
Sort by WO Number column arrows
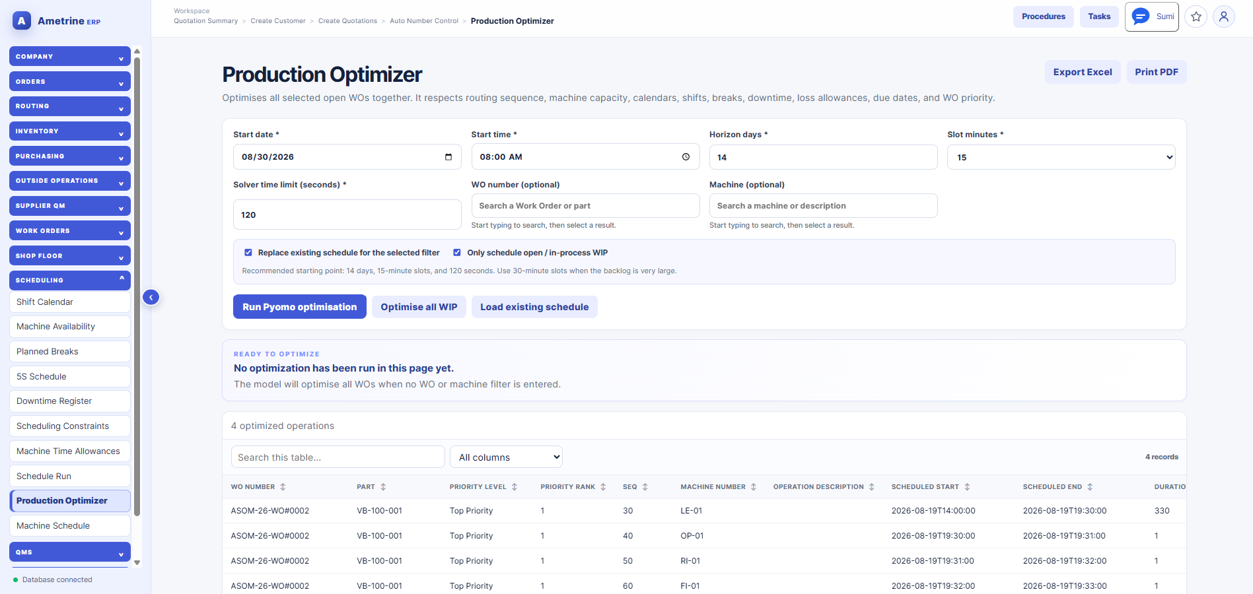283,487
